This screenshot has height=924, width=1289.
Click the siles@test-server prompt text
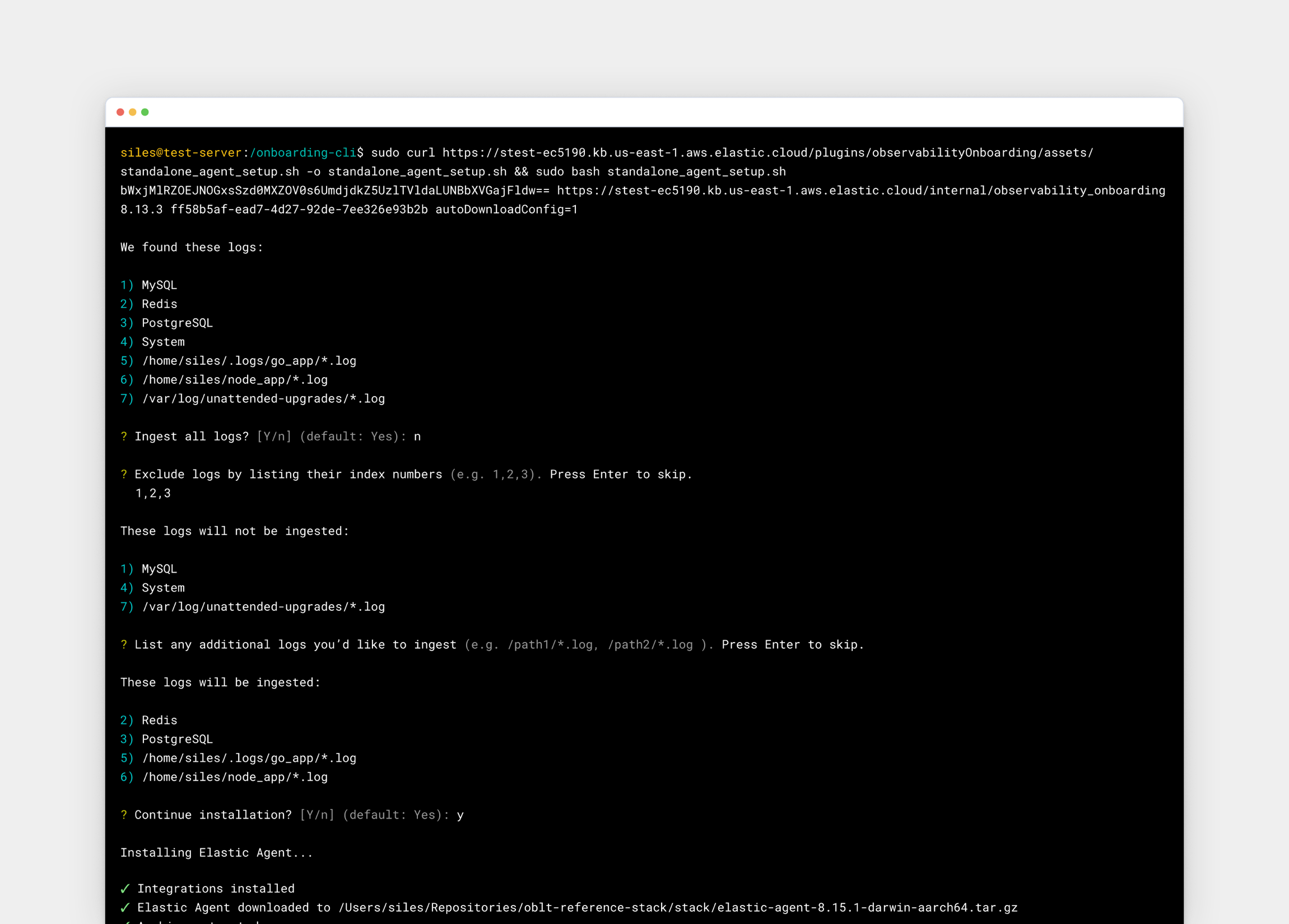[x=181, y=152]
